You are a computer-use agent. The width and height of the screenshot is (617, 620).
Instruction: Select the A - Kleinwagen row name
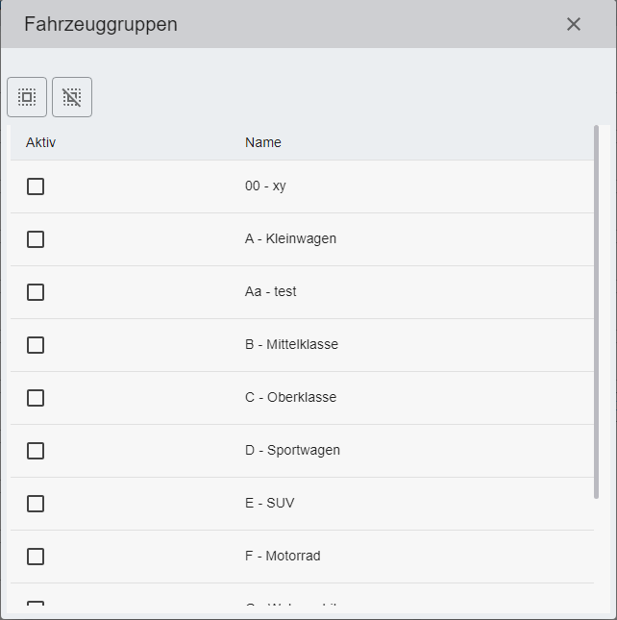pyautogui.click(x=290, y=238)
